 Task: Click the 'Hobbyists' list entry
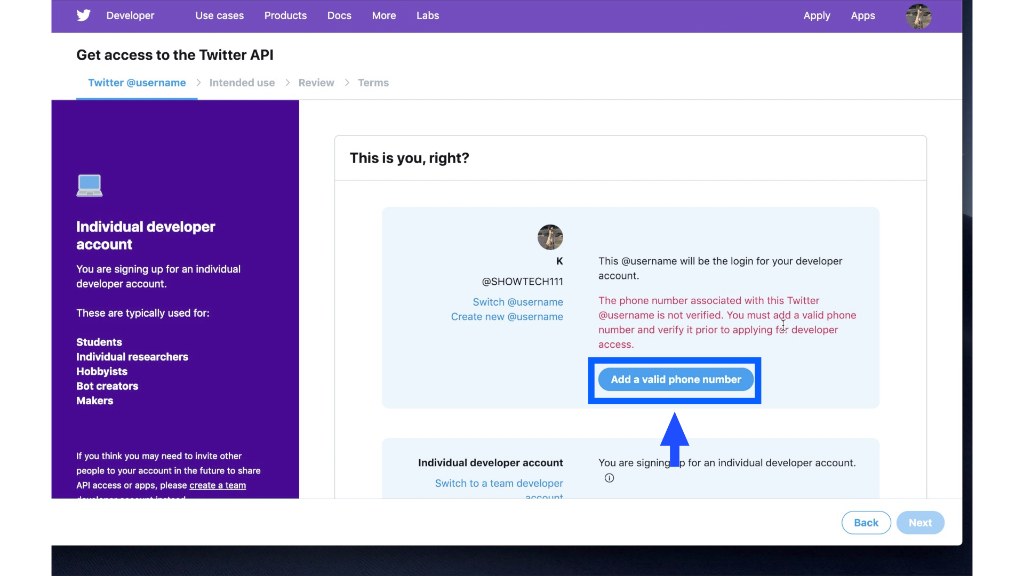[x=102, y=372]
